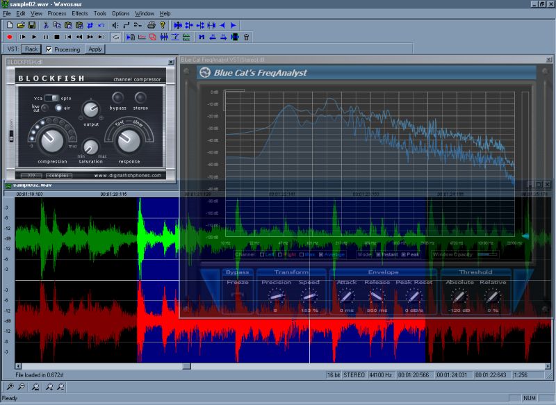
Task: Click the Blockfish response knob
Action: tap(129, 140)
